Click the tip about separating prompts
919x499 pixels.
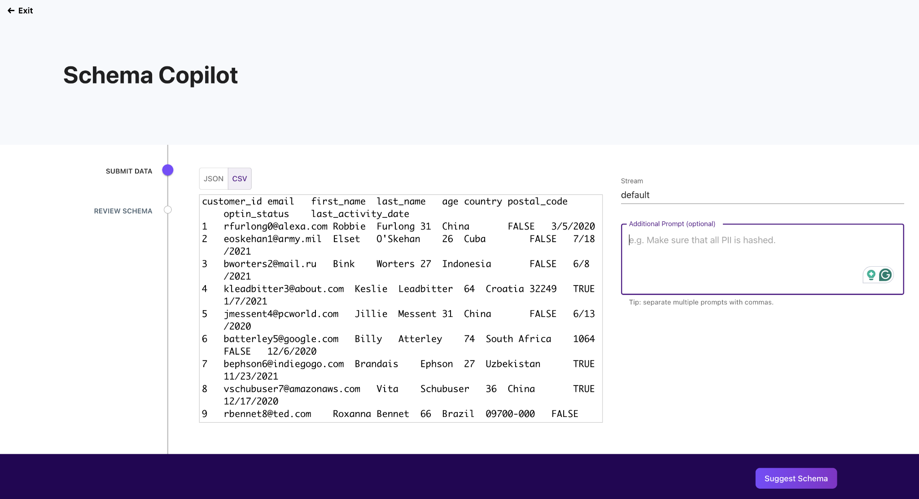(701, 302)
